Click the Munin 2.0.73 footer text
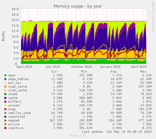Screen dimensions: 156x139 coord(78,136)
